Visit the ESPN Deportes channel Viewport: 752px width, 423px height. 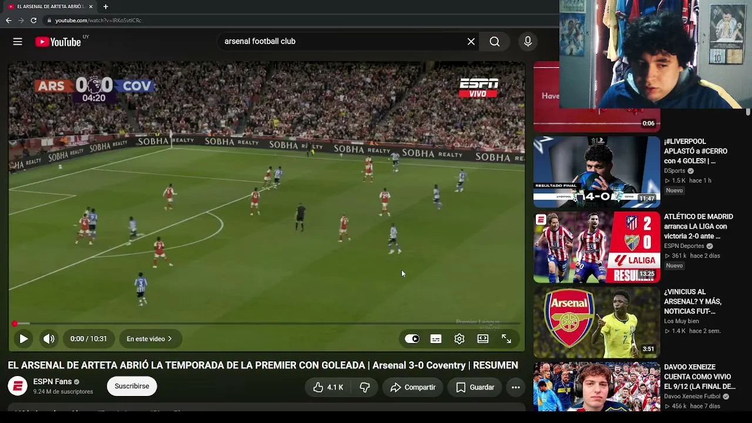coord(684,246)
